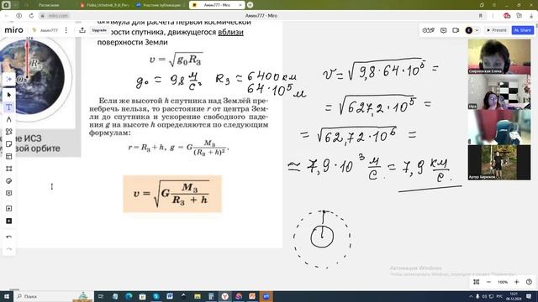Viewport: 538px width, 302px height.
Task: Open the Windows Start menu
Action: pos(7,296)
